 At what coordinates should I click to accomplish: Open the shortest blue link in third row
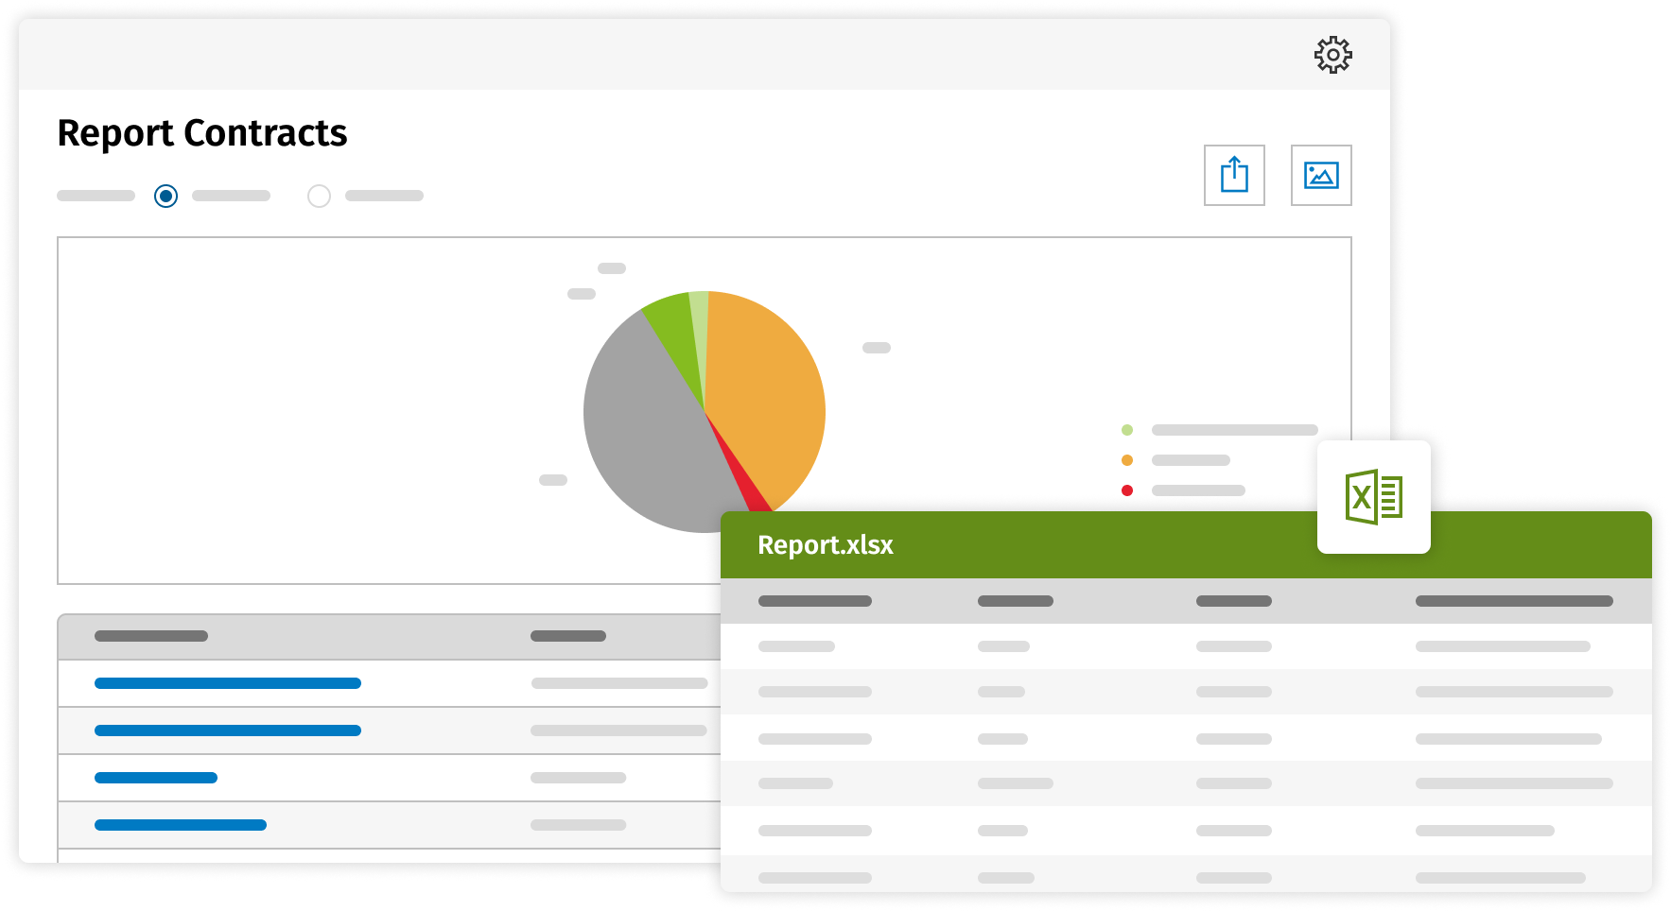(156, 778)
